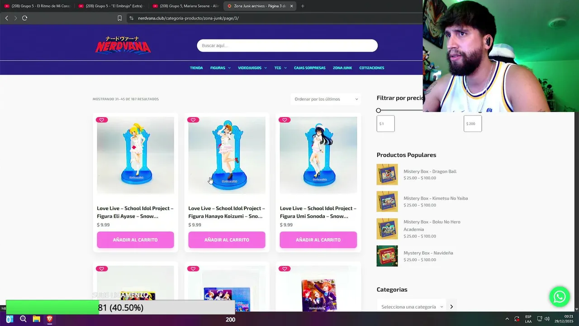Image resolution: width=579 pixels, height=326 pixels.
Task: Add Hanayo Koizumi figure to cart
Action: [x=227, y=240]
